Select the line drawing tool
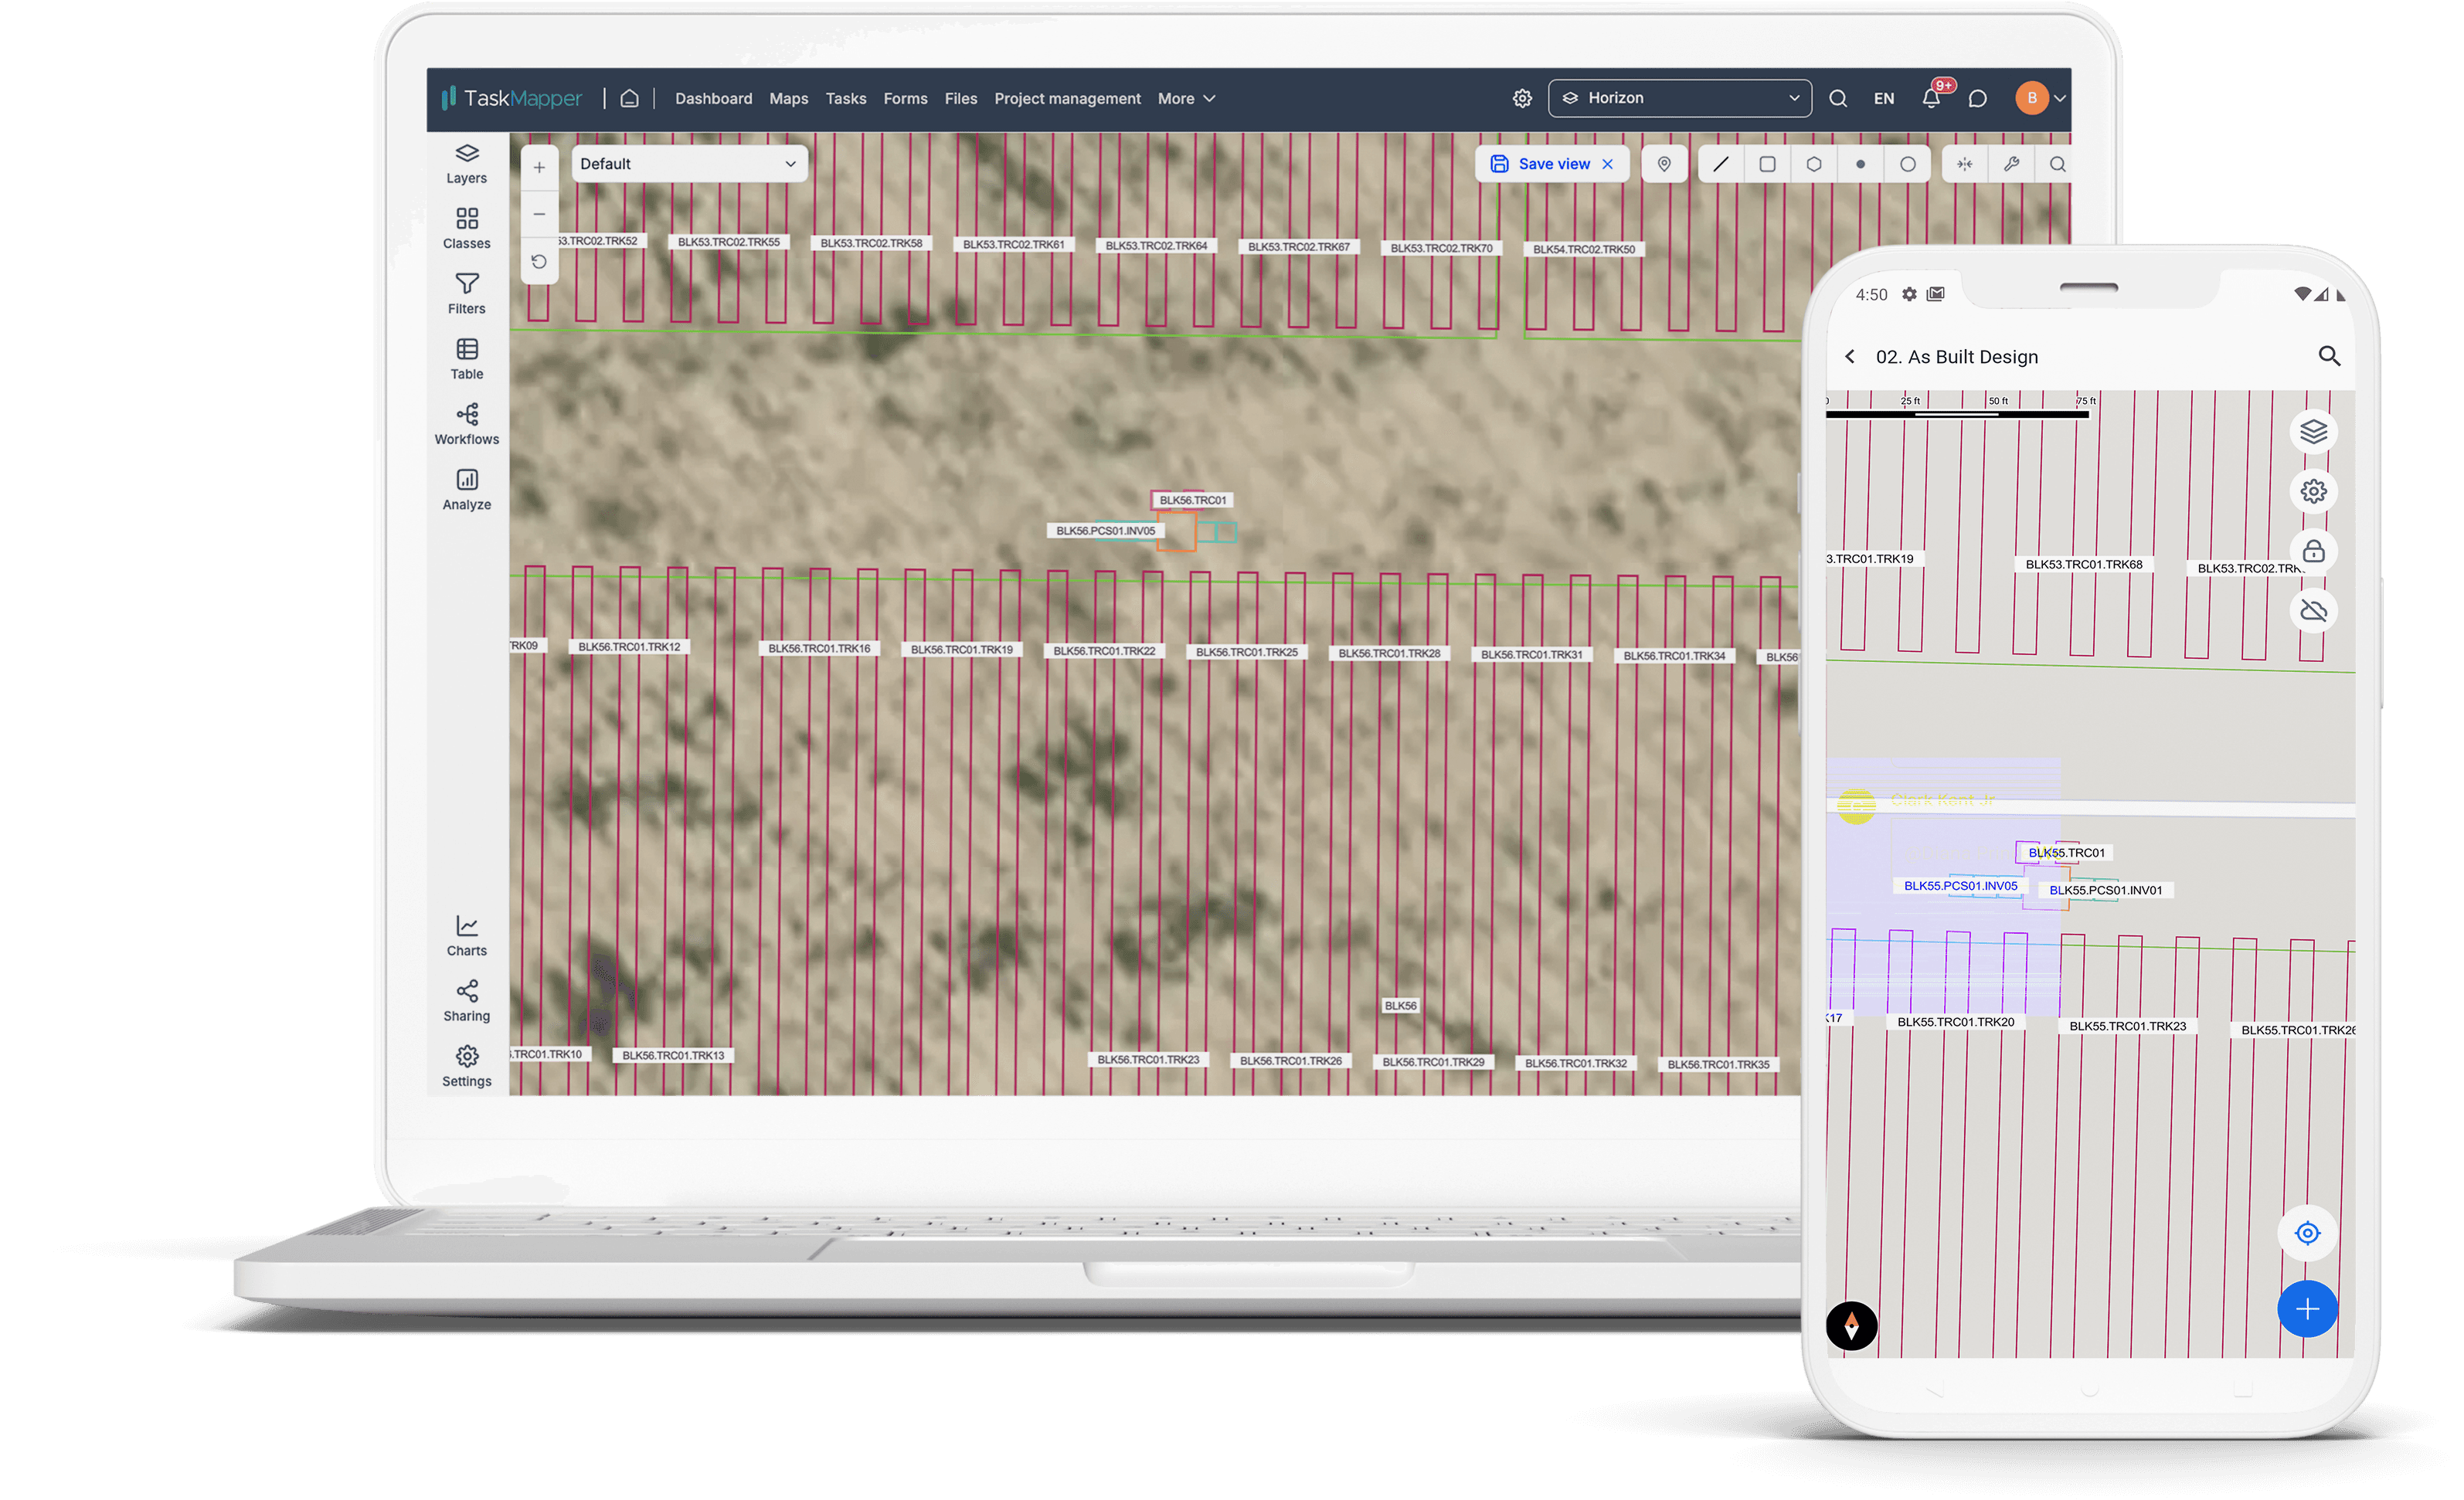Image resolution: width=2464 pixels, height=1500 pixels. (x=1720, y=164)
